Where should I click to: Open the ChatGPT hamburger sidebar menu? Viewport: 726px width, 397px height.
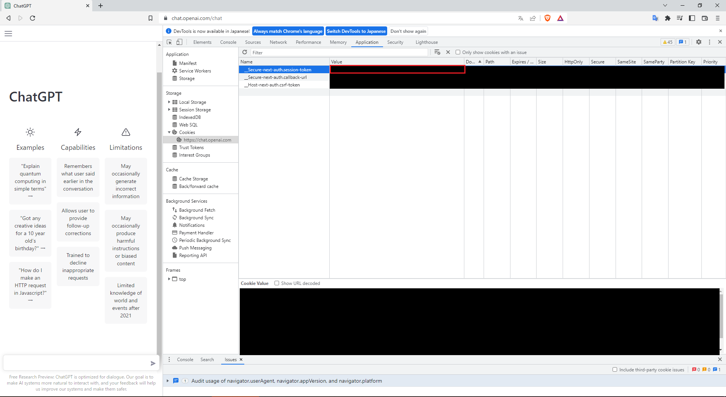coord(8,34)
